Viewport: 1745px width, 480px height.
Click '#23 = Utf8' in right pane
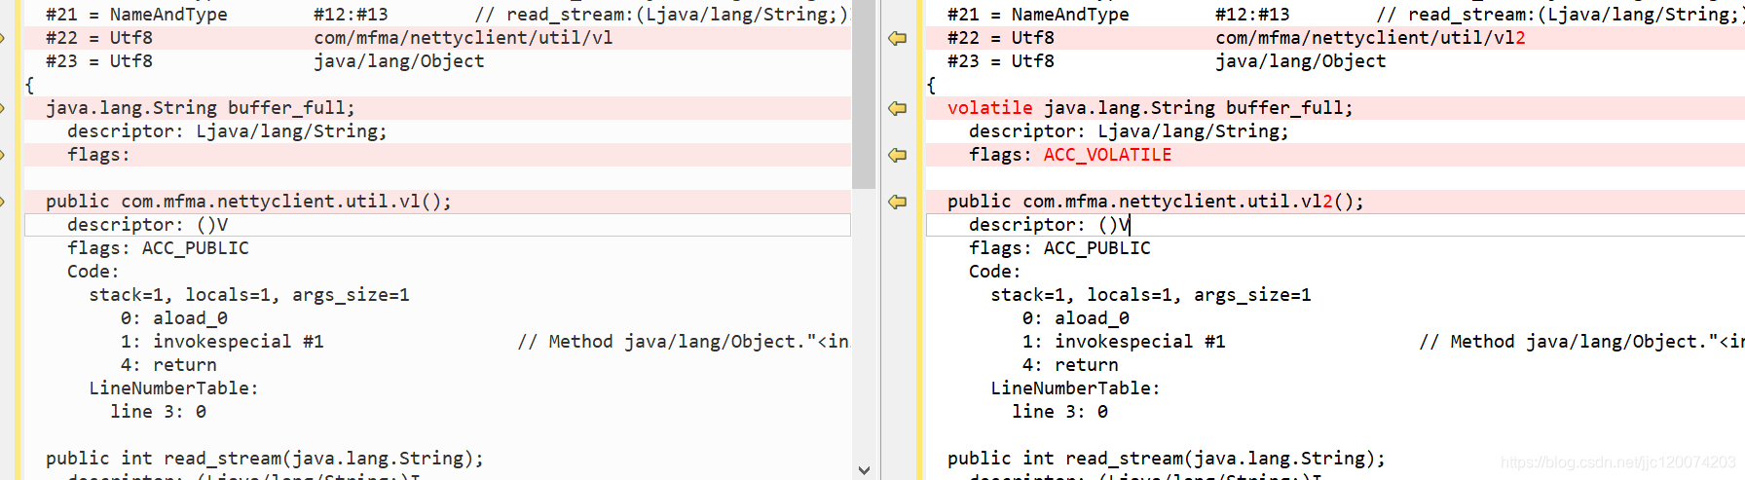[x=1001, y=61]
